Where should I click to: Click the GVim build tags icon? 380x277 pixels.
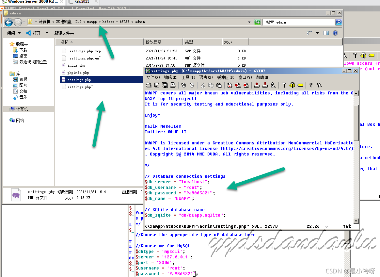[292, 85]
